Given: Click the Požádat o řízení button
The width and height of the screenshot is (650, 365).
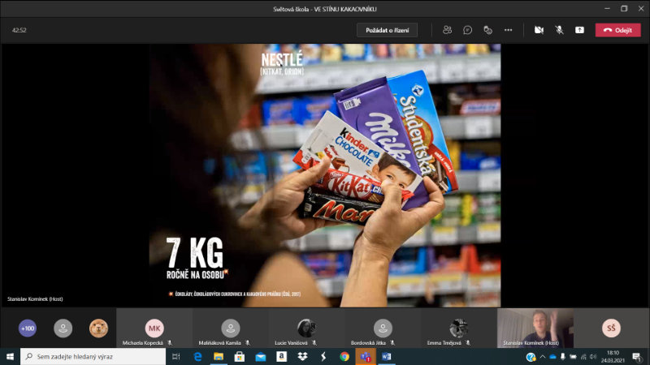Looking at the screenshot, I should coord(387,30).
